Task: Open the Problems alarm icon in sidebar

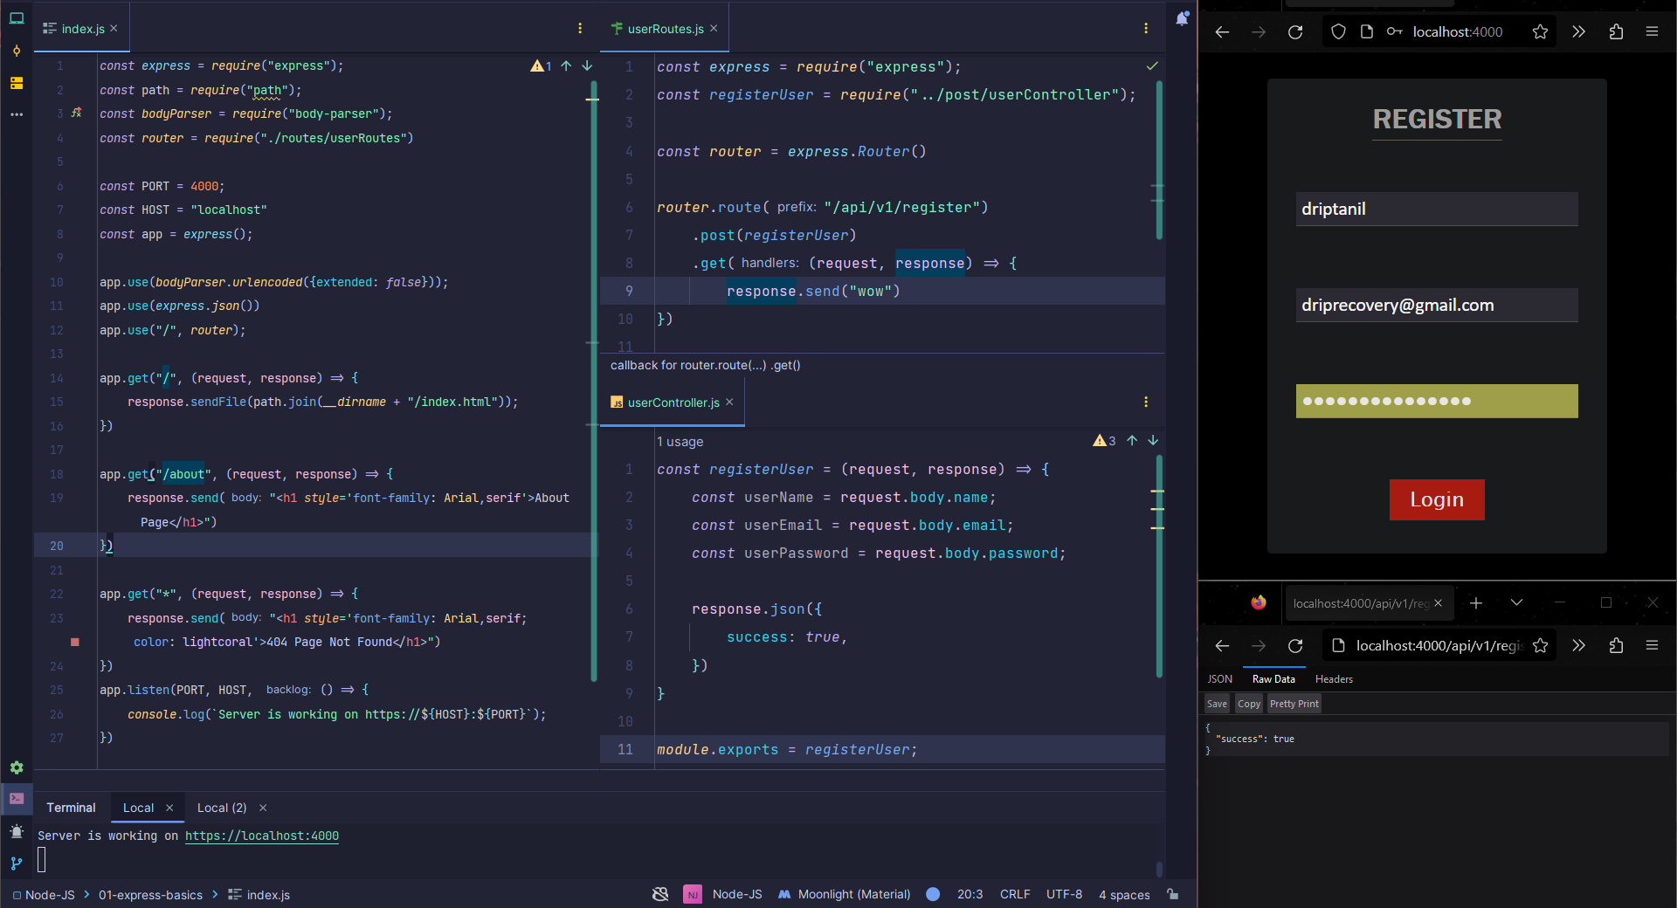Action: 17,831
